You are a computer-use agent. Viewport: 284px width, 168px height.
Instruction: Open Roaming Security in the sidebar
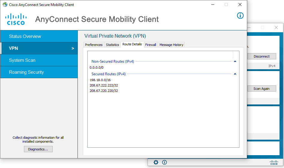click(x=39, y=72)
